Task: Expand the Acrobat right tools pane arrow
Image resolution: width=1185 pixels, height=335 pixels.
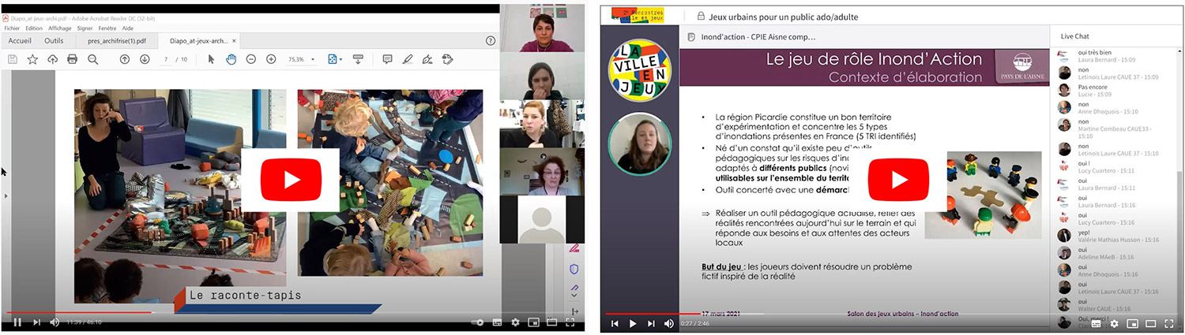Action: tap(574, 312)
